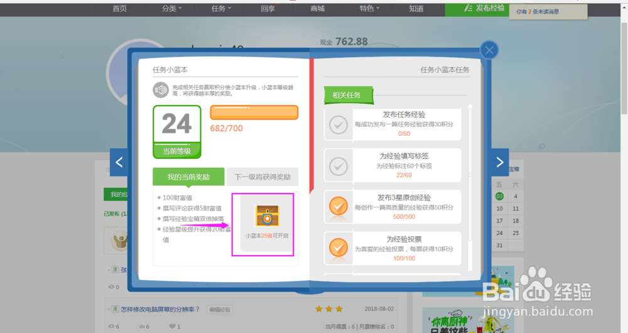Expand the 分类 dropdown menu
Screen dimensions: 628x333
point(172,8)
